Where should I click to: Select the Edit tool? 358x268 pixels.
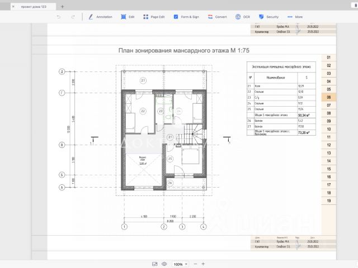pos(128,17)
